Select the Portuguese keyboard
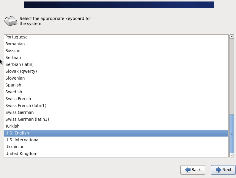 tap(116, 37)
